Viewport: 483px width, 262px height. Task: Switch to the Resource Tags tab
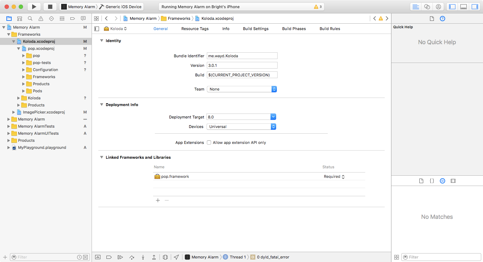(x=195, y=29)
